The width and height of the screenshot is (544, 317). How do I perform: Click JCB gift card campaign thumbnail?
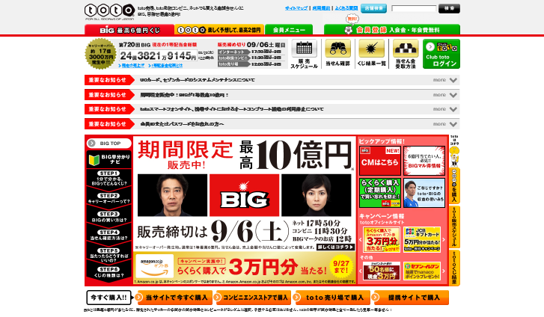point(422,240)
